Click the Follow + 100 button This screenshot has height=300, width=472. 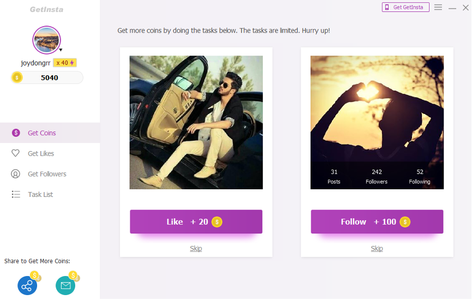click(377, 221)
